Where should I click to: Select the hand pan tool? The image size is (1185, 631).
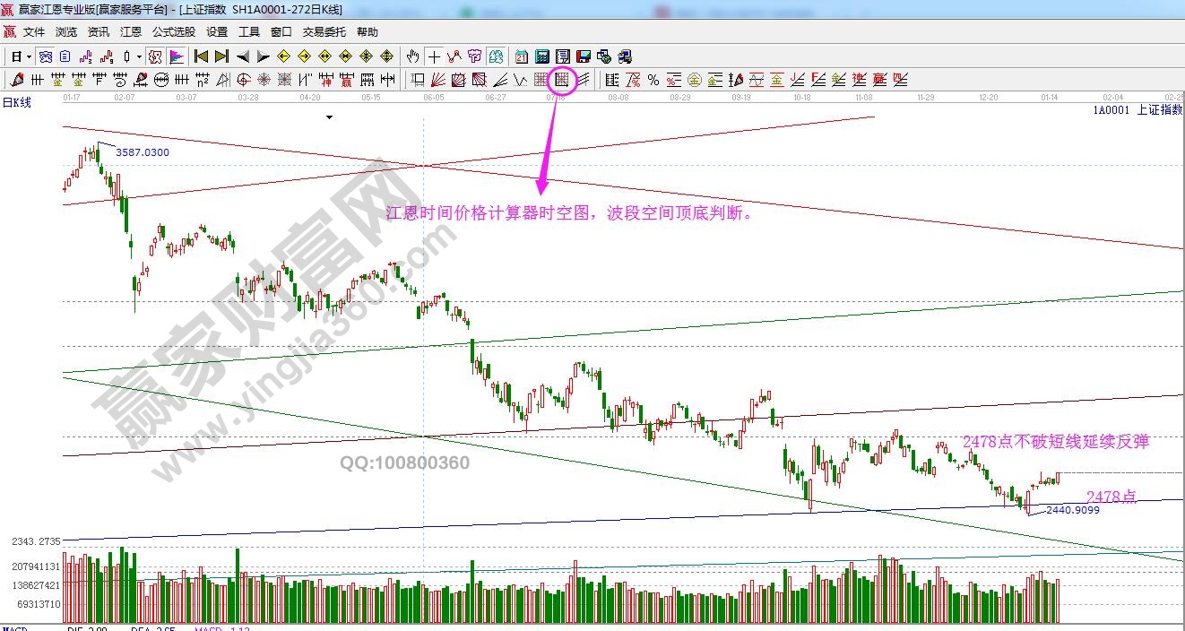coord(412,56)
